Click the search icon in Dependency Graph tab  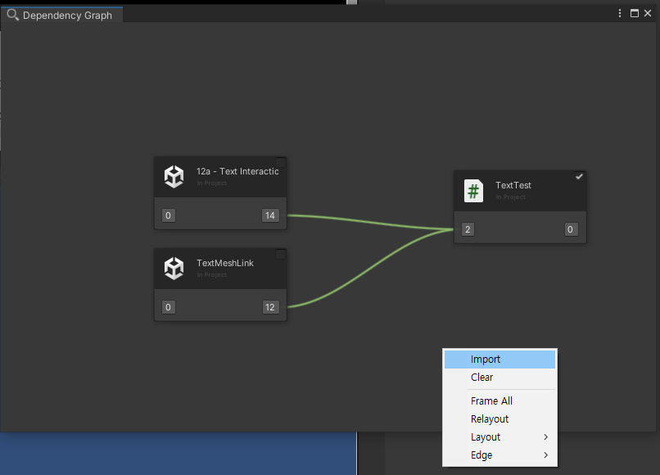[x=12, y=16]
